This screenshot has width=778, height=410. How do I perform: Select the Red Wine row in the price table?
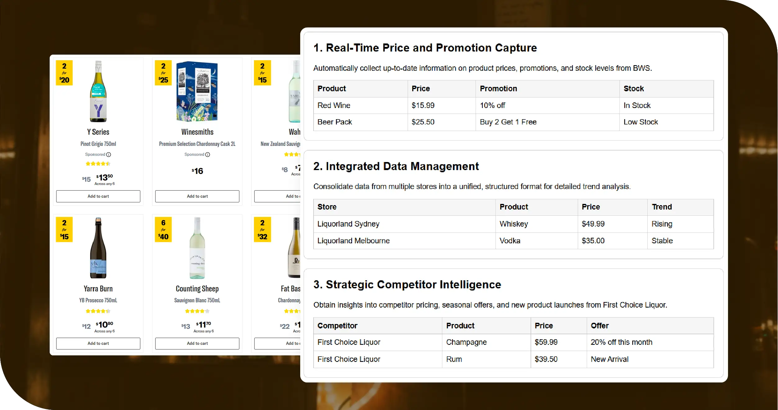point(435,106)
